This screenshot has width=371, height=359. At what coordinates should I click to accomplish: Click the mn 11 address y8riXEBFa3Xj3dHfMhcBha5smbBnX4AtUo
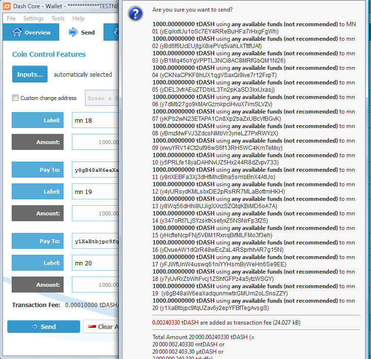(x=218, y=177)
